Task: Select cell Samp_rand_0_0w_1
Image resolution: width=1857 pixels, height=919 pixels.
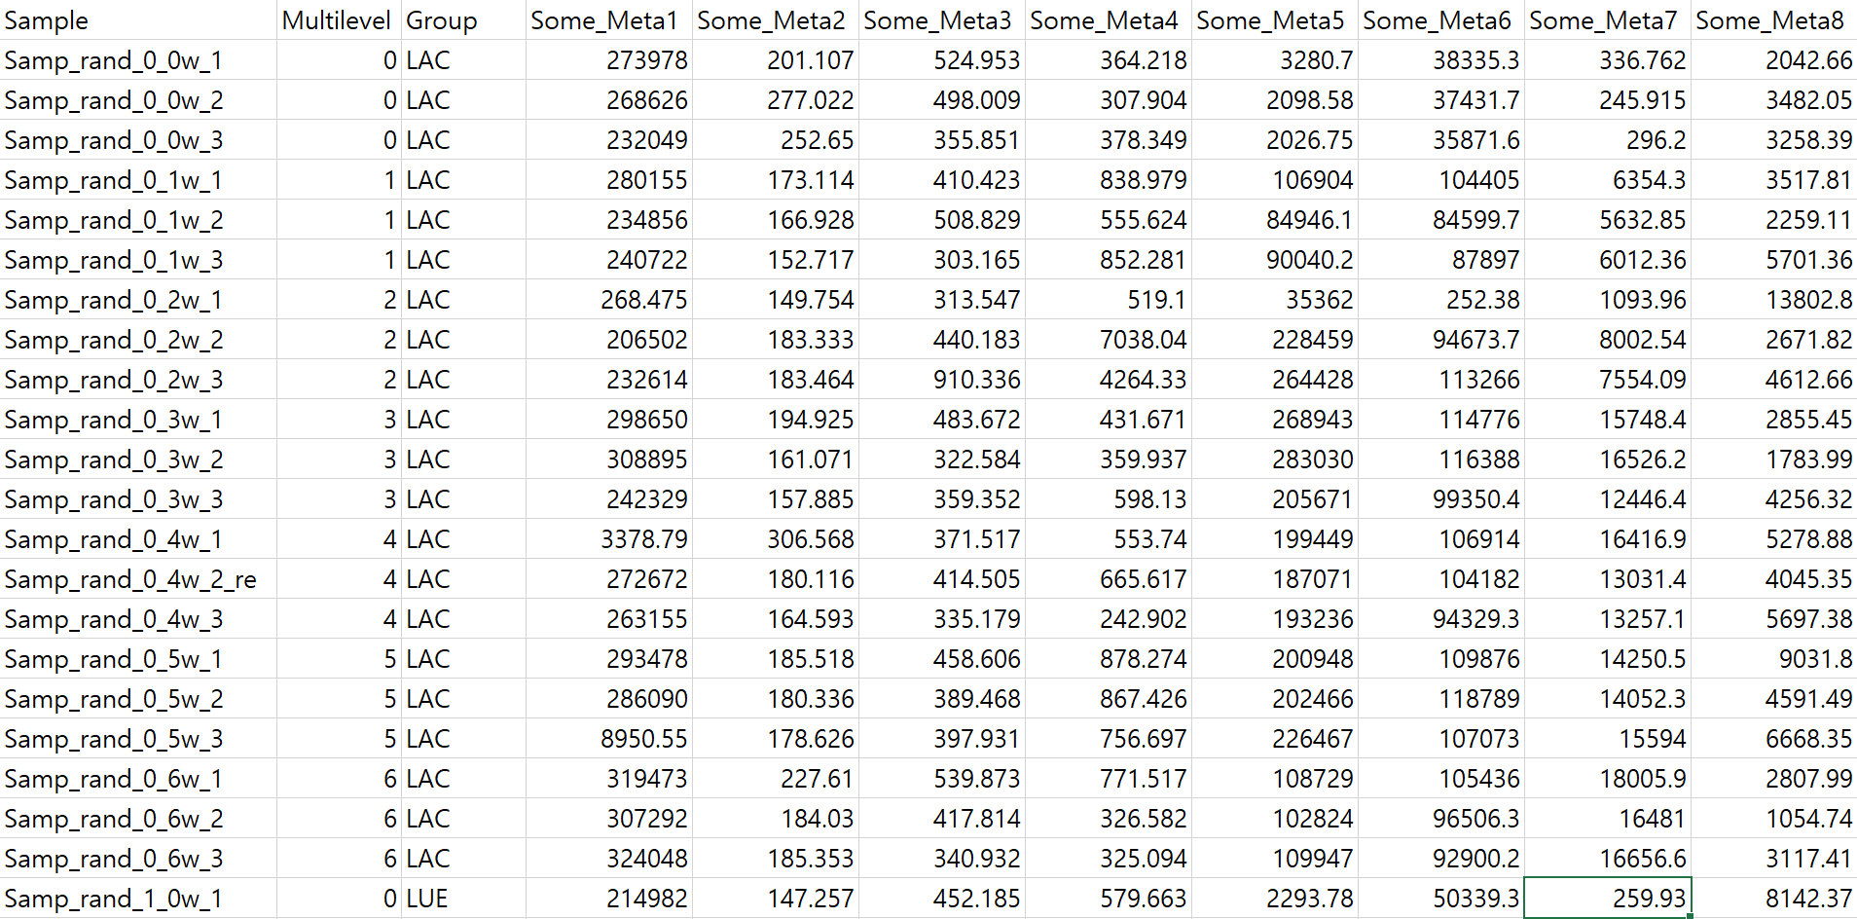Action: pos(138,60)
